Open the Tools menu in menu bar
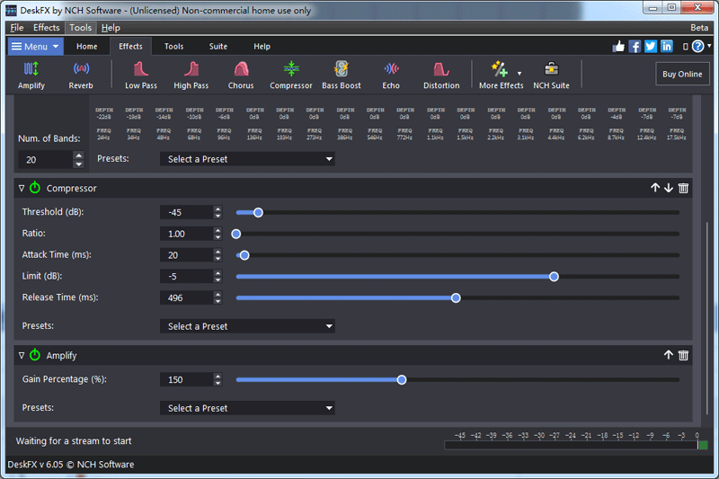Image resolution: width=719 pixels, height=479 pixels. click(x=81, y=28)
